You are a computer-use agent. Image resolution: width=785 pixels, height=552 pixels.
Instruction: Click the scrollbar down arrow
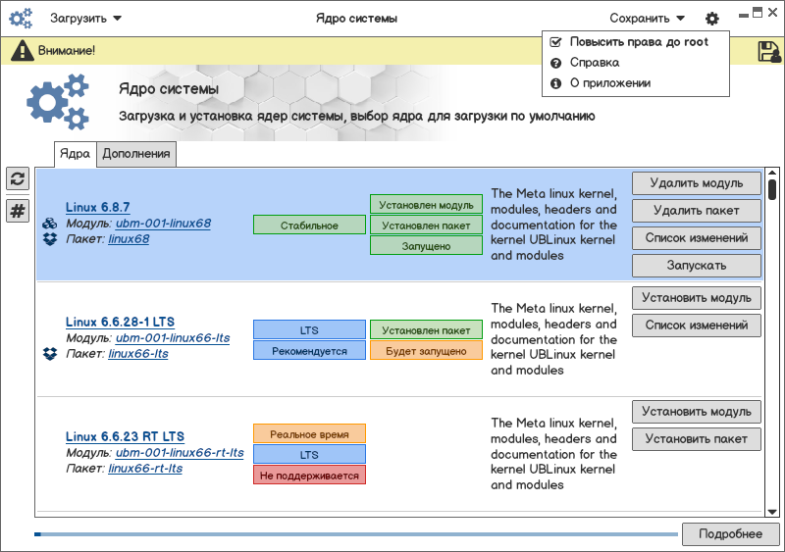pyautogui.click(x=772, y=512)
